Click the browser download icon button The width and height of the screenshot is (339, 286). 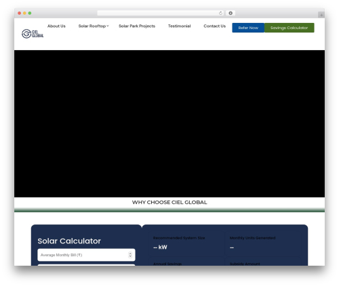pos(231,14)
